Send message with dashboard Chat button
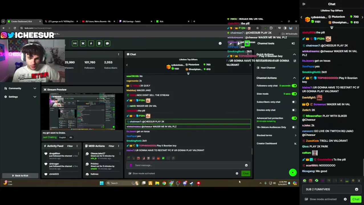The height and width of the screenshot is (205, 364). coord(246,173)
